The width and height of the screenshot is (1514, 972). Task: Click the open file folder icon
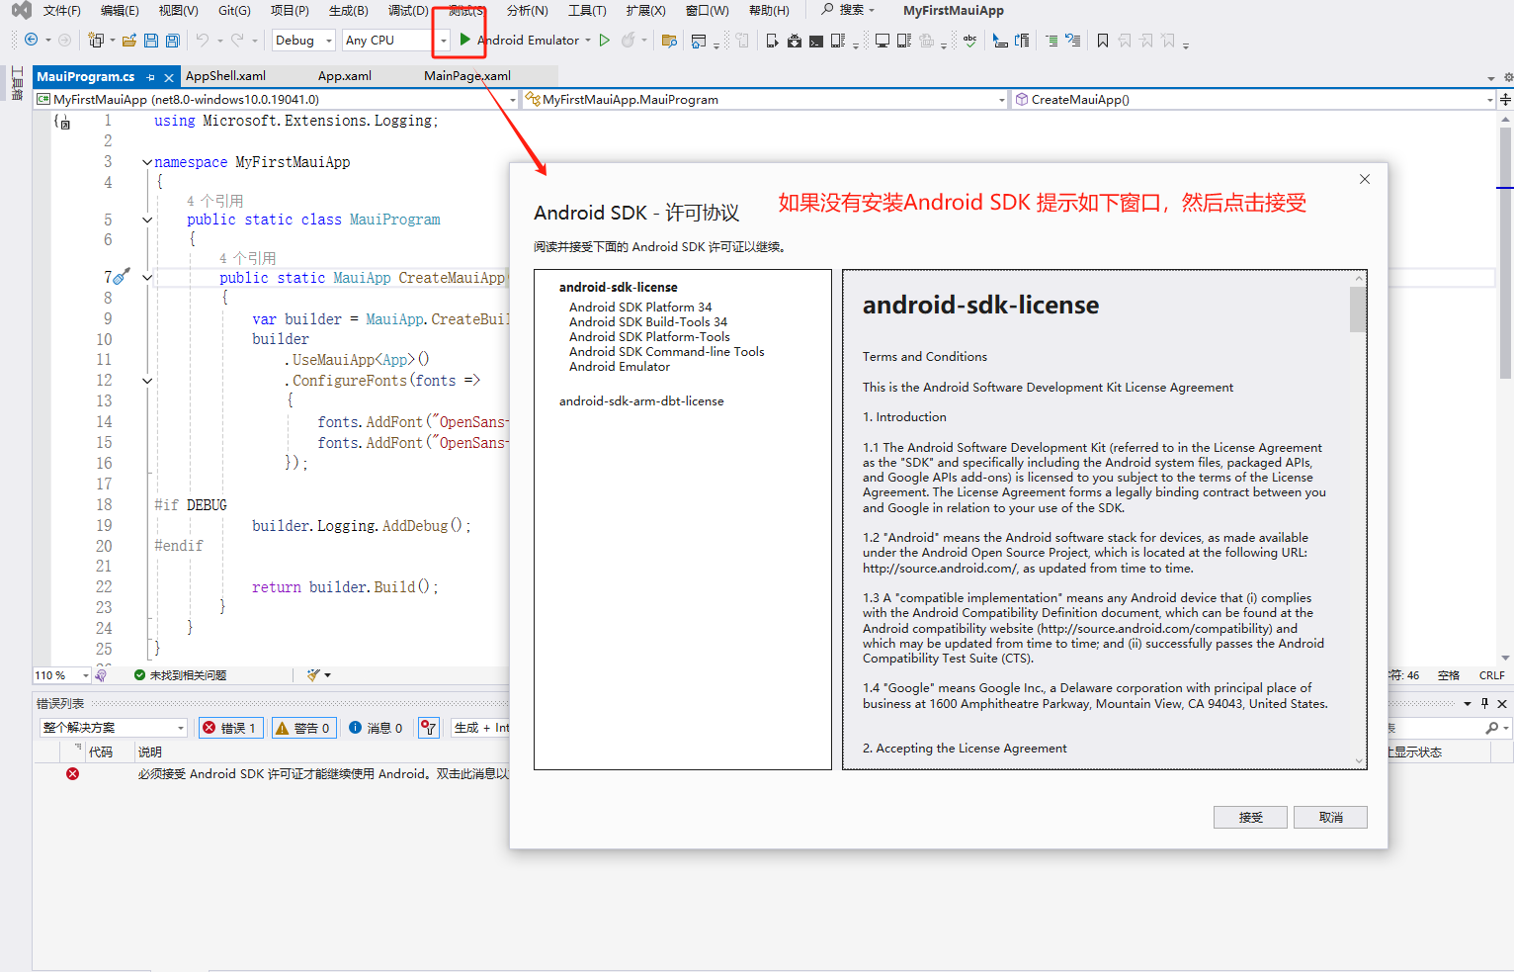[x=128, y=41]
